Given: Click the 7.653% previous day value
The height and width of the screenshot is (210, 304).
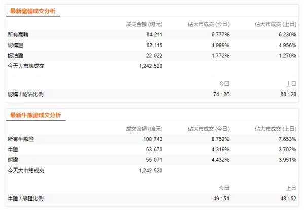Looking at the screenshot, I should (x=287, y=139).
